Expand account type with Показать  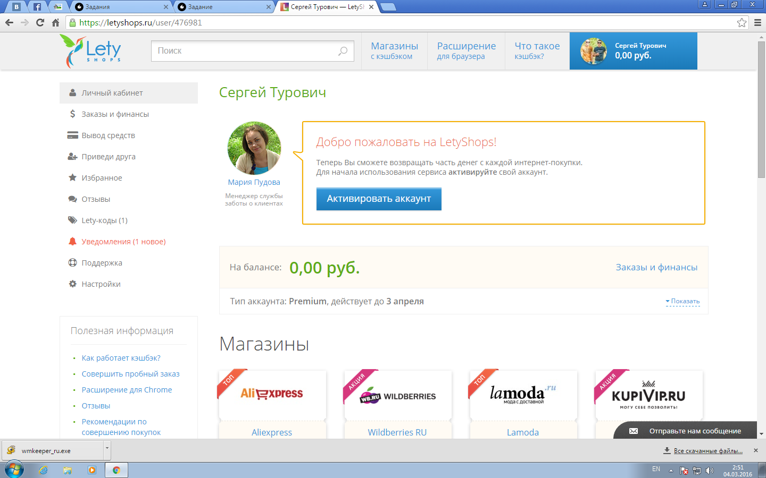682,301
